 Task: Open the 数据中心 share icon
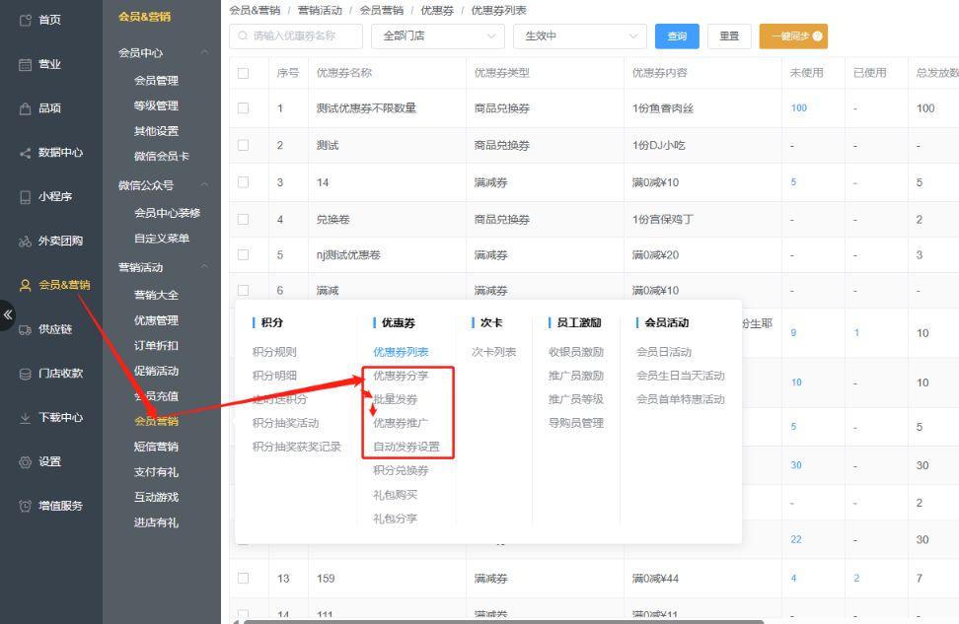[x=25, y=153]
